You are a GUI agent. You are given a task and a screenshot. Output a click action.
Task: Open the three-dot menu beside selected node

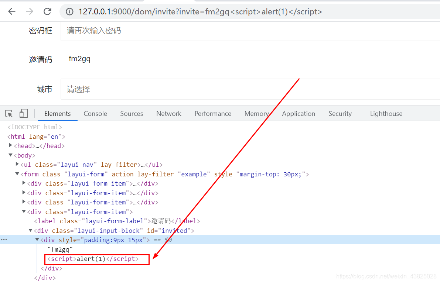point(4,239)
